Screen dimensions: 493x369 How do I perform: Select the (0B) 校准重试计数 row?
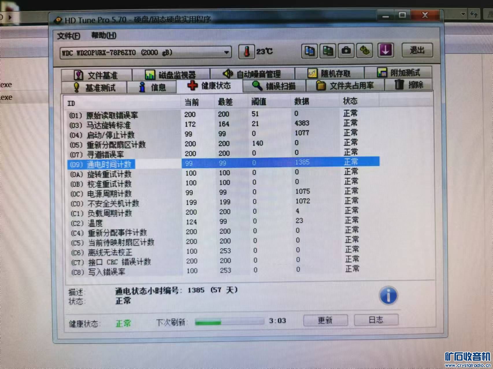224,183
